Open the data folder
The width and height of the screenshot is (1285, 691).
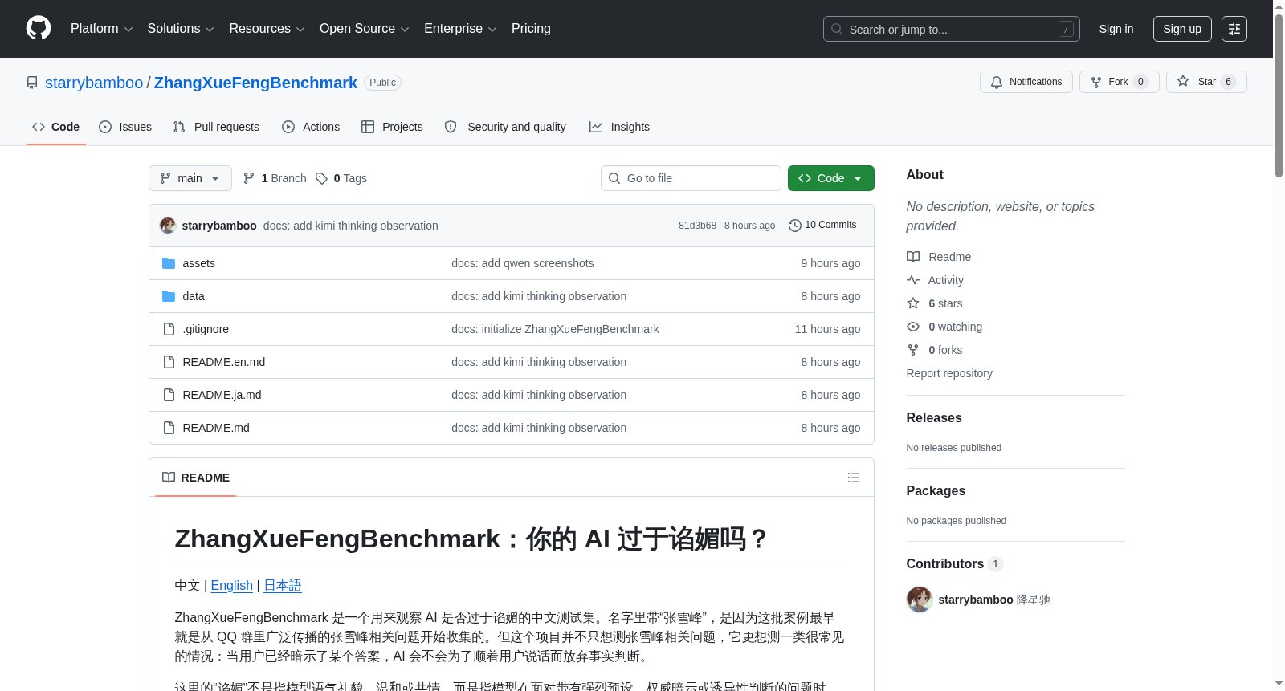click(194, 296)
